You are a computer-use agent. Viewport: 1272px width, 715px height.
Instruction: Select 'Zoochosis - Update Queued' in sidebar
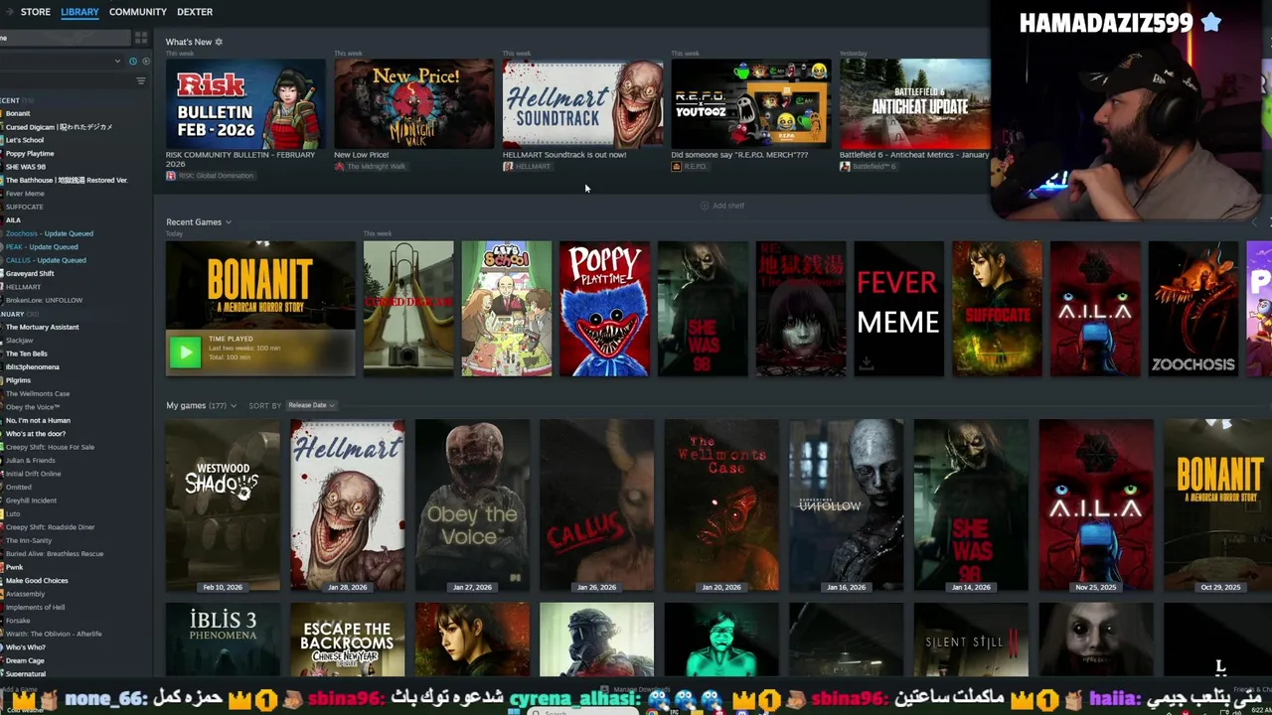pos(50,233)
